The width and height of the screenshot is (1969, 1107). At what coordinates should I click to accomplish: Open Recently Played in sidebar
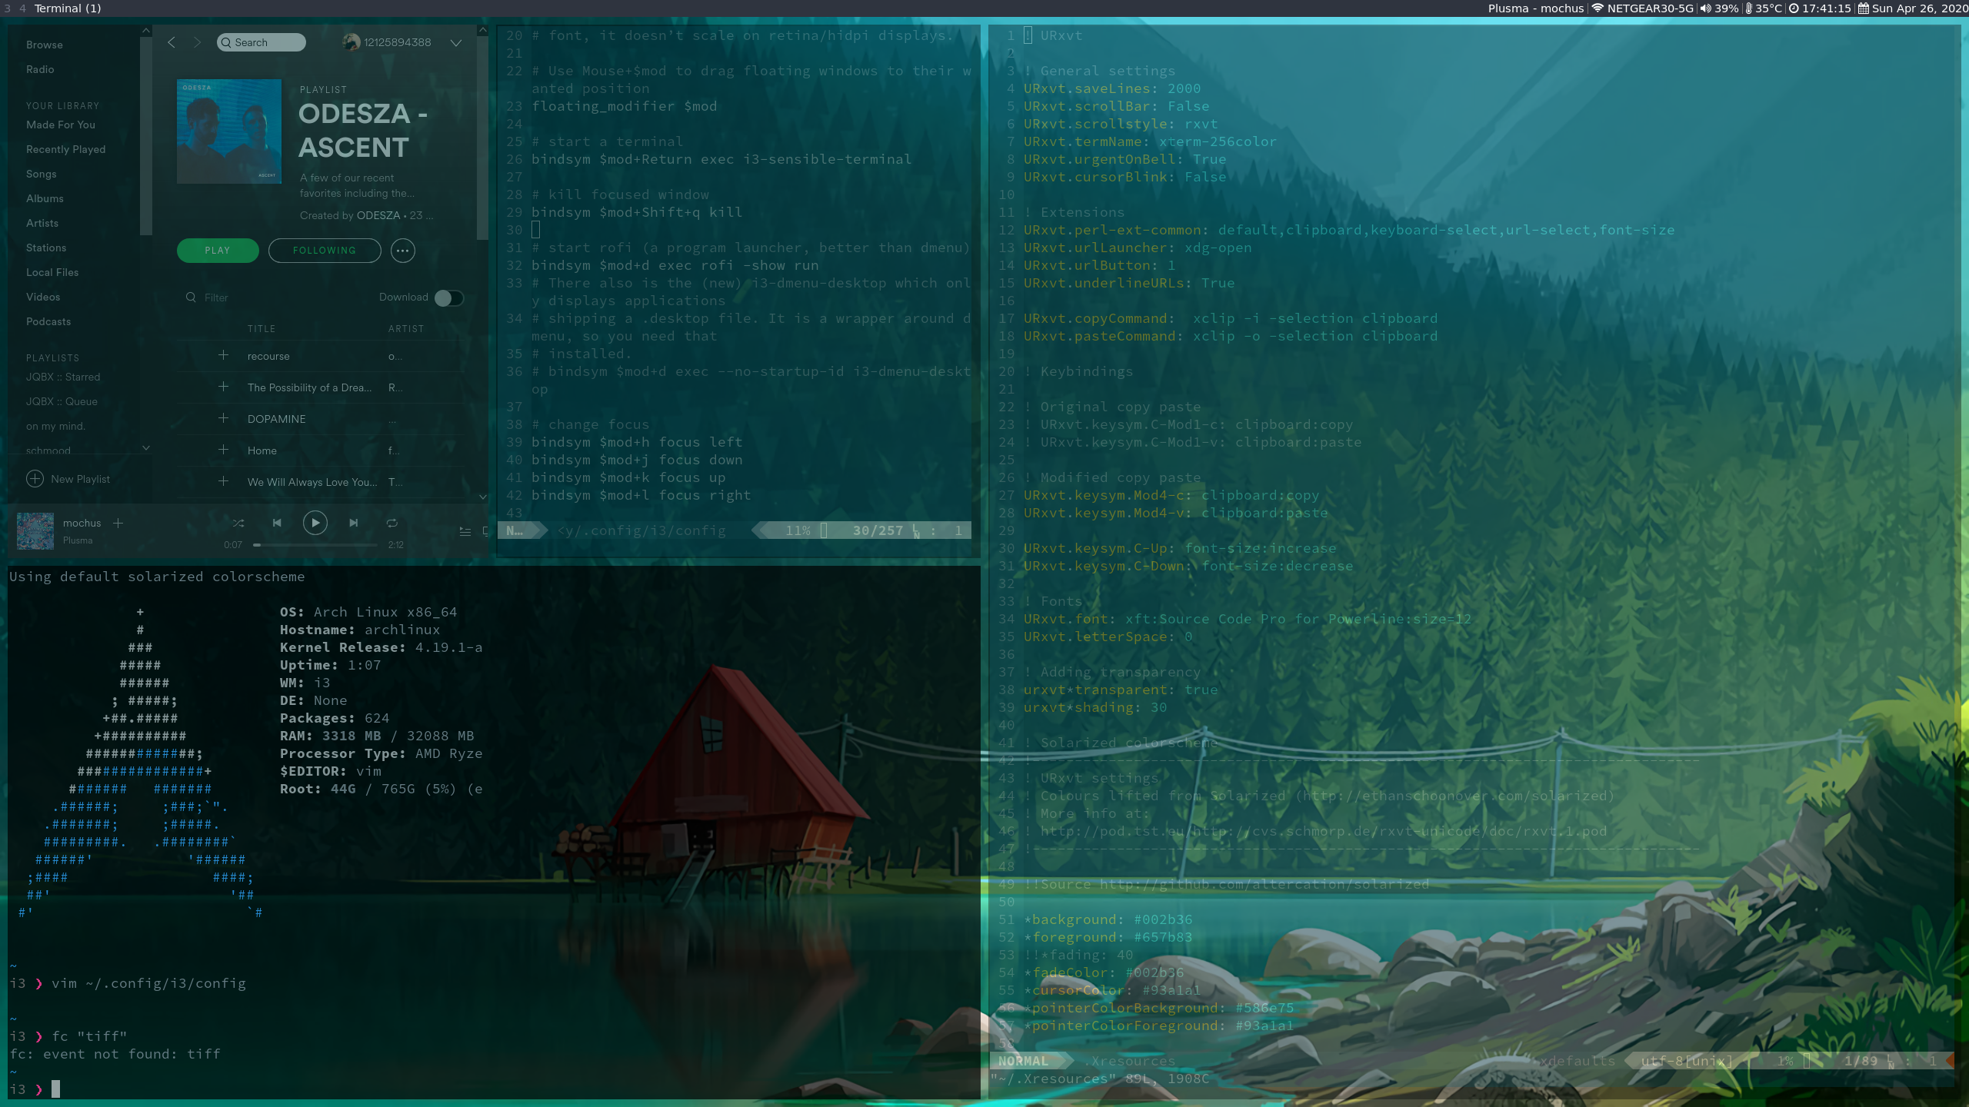tap(65, 149)
